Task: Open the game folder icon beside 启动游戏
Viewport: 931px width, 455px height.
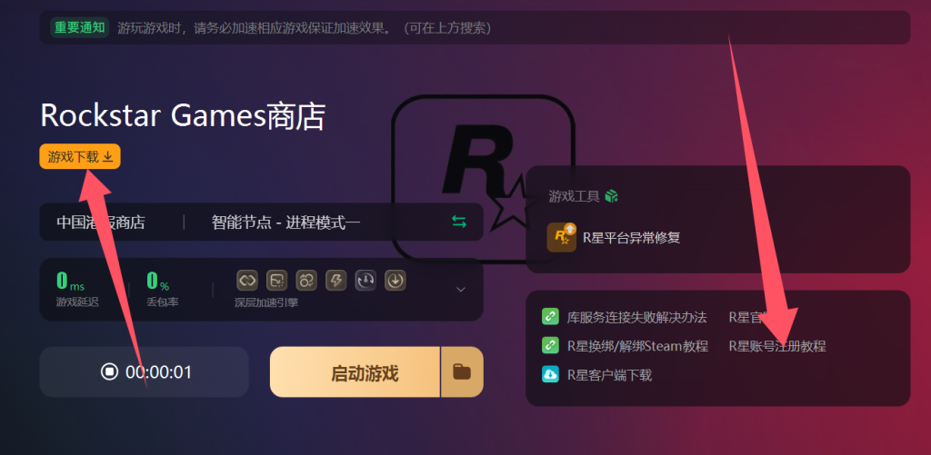Action: click(462, 372)
